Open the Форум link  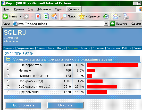(61, 48)
